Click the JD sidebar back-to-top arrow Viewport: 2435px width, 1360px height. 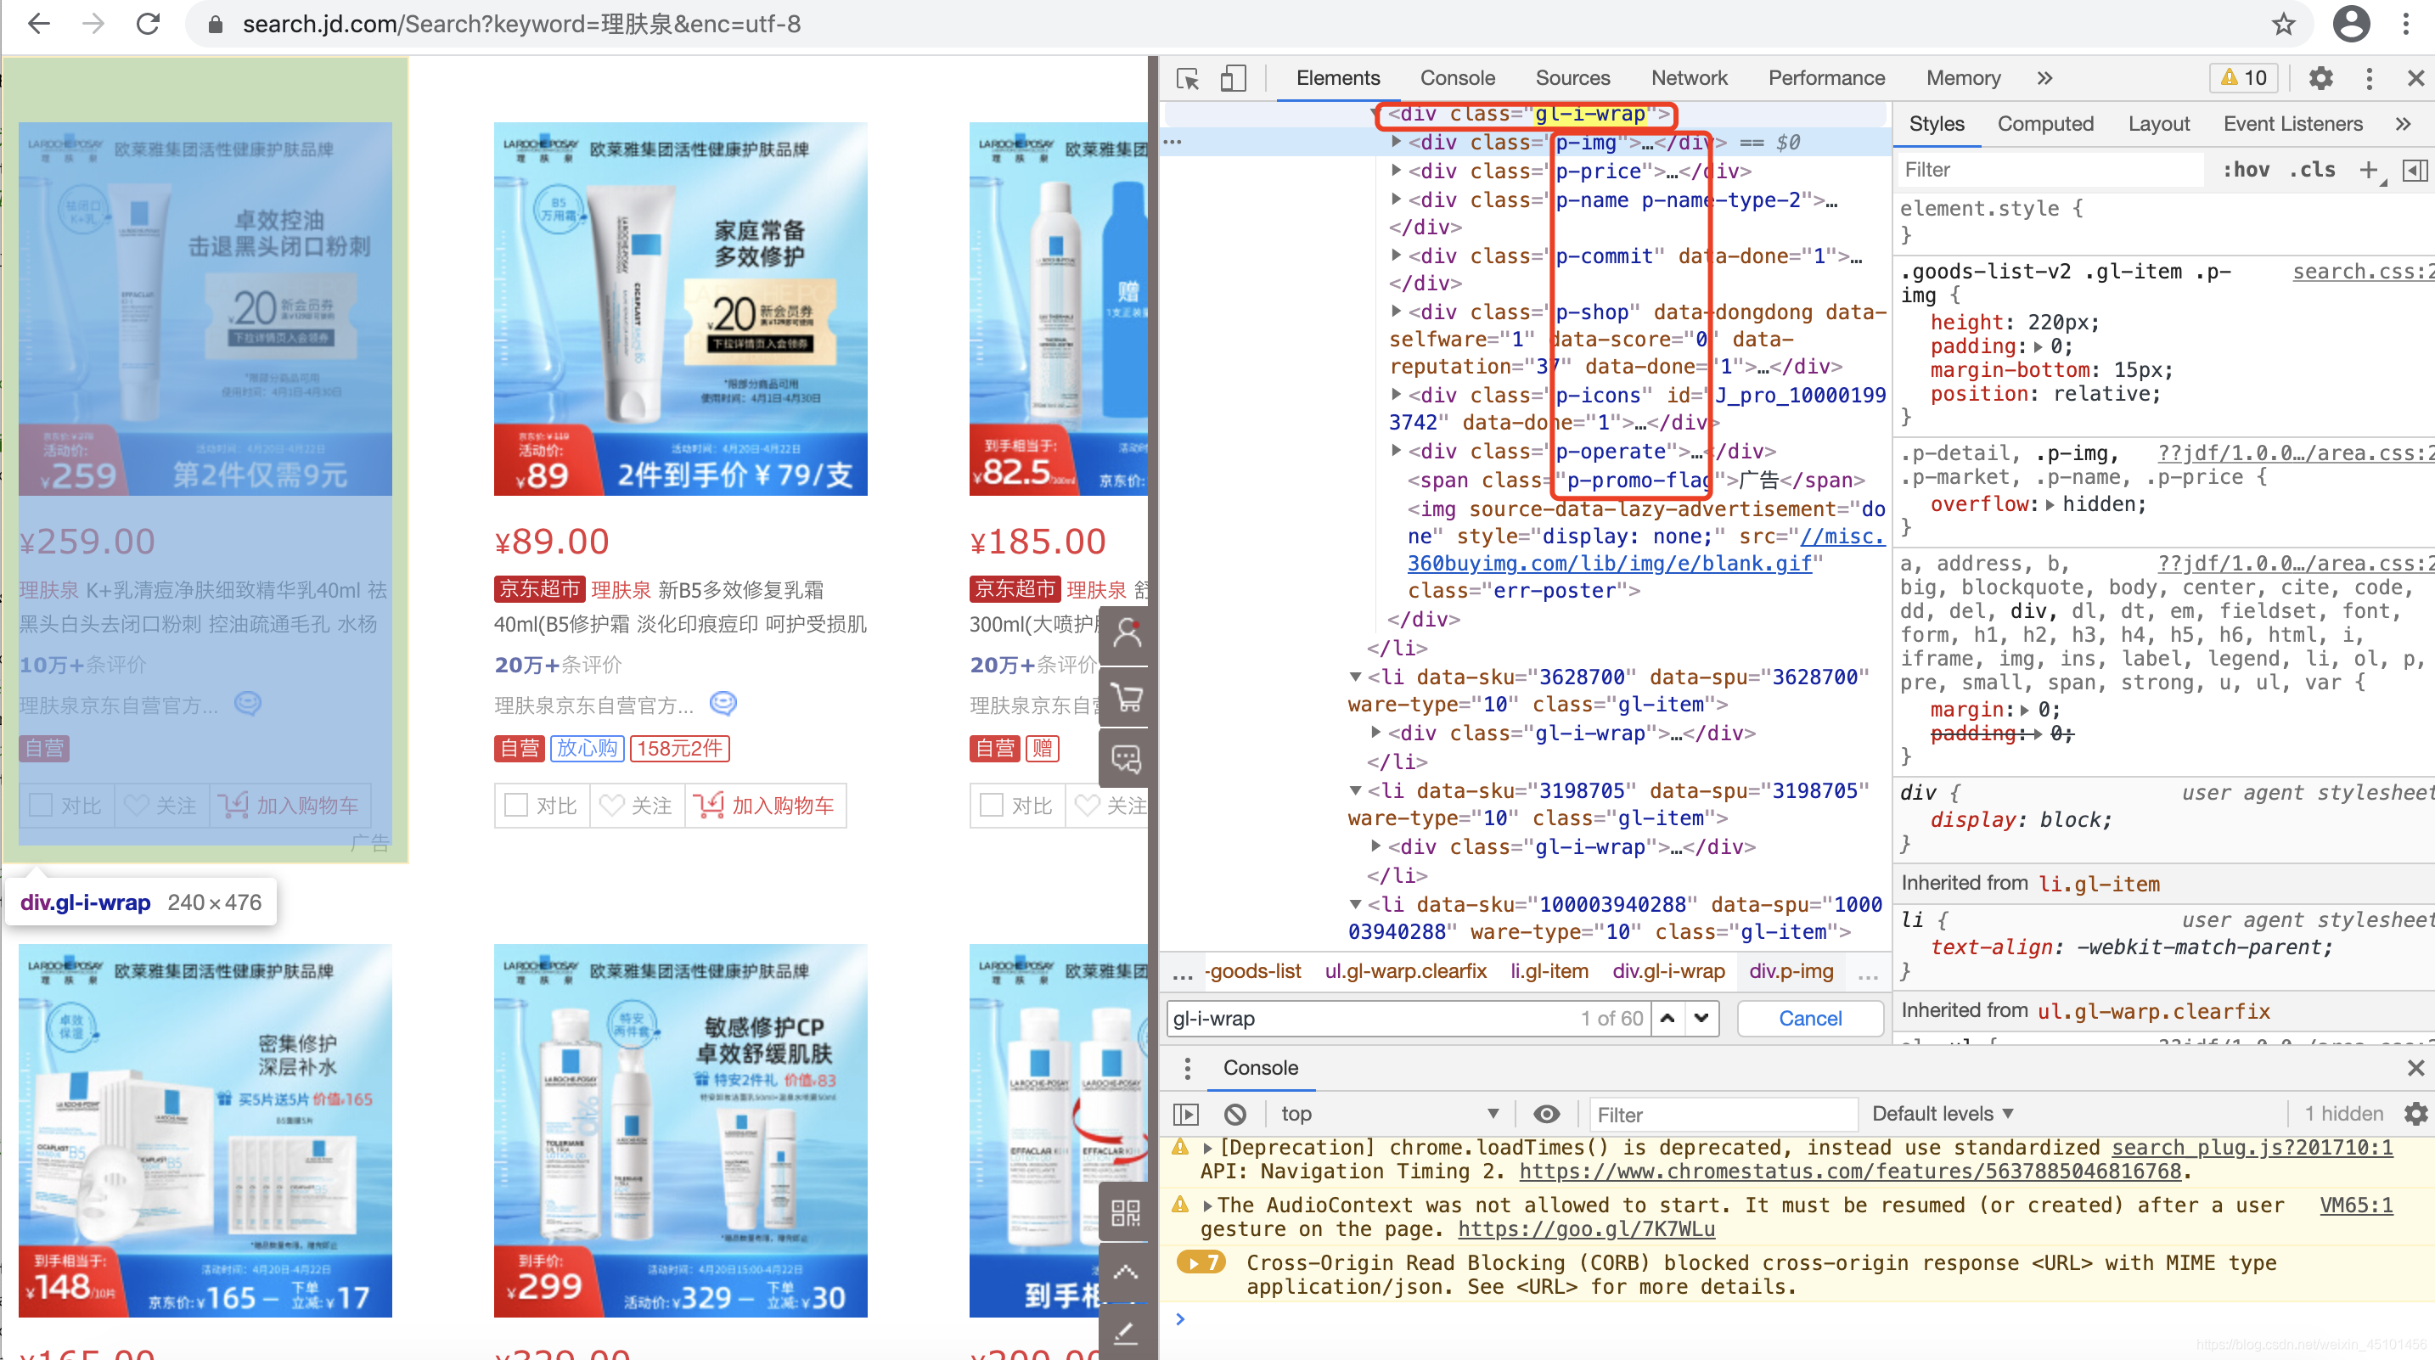[x=1126, y=1272]
